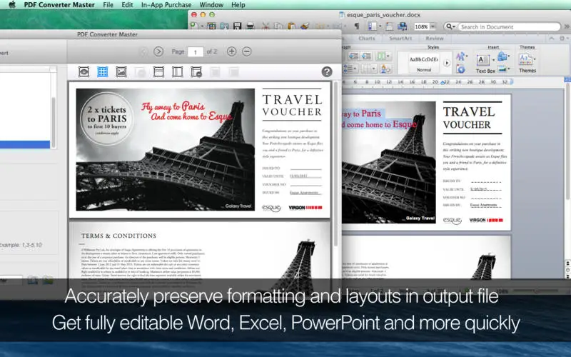571x357 pixels.
Task: Open the Toolbox in Word toolbar
Action: 389,26
